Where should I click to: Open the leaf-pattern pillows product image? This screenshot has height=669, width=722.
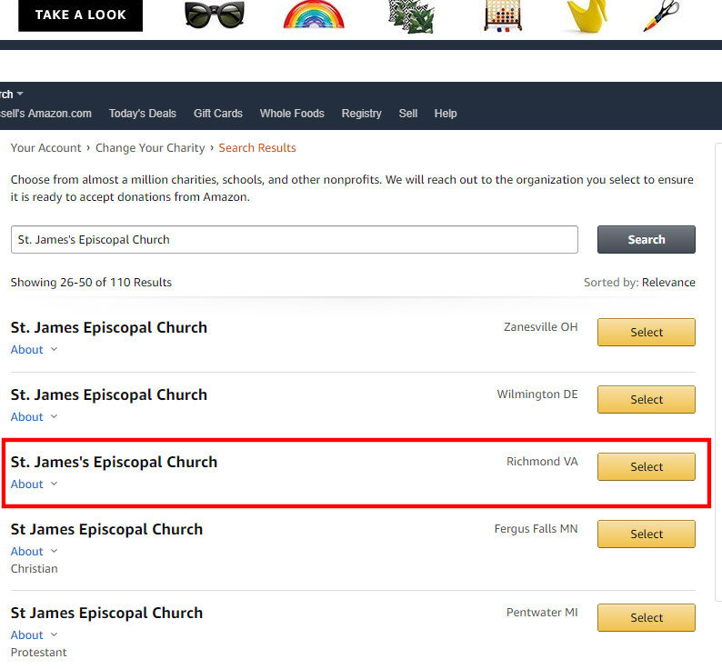point(411,16)
